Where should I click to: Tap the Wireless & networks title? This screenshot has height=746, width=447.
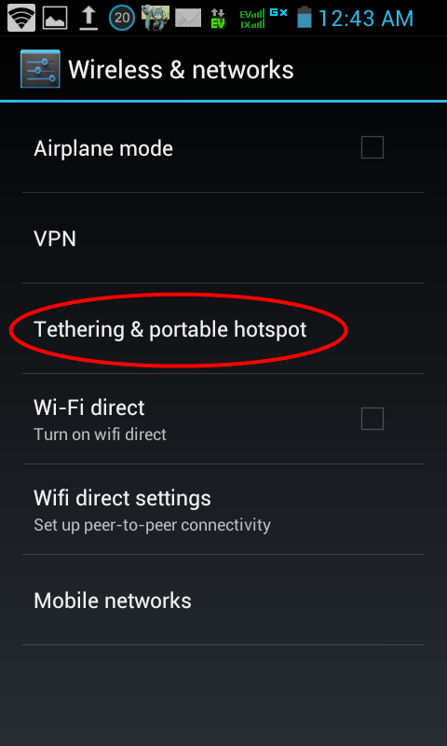(181, 70)
